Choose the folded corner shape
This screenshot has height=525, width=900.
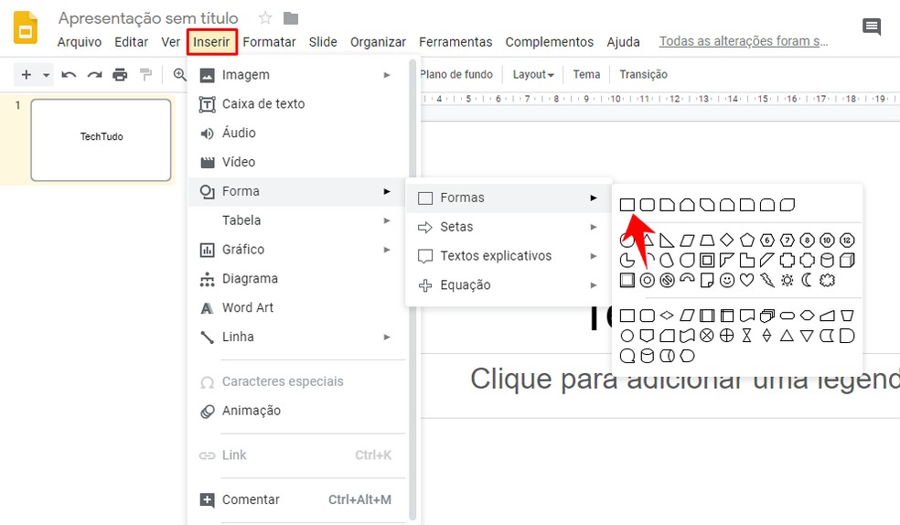pyautogui.click(x=707, y=280)
